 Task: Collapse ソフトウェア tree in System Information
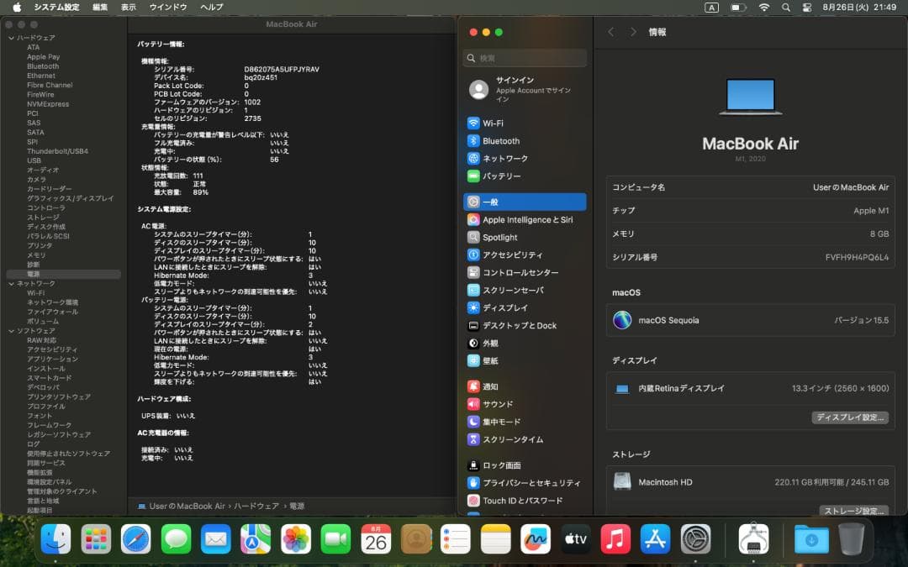(11, 331)
